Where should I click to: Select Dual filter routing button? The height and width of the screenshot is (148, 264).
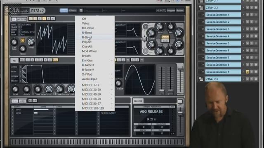click(x=165, y=41)
